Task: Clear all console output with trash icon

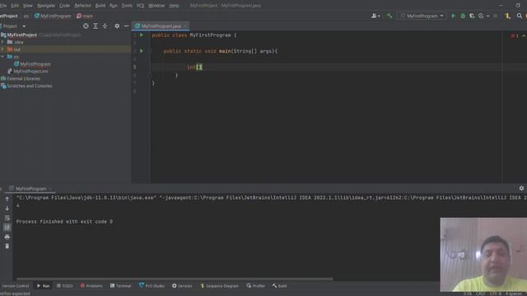Action: coord(7,246)
